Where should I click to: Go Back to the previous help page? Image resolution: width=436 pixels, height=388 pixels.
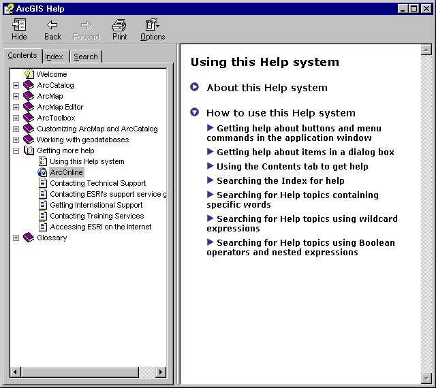[52, 29]
